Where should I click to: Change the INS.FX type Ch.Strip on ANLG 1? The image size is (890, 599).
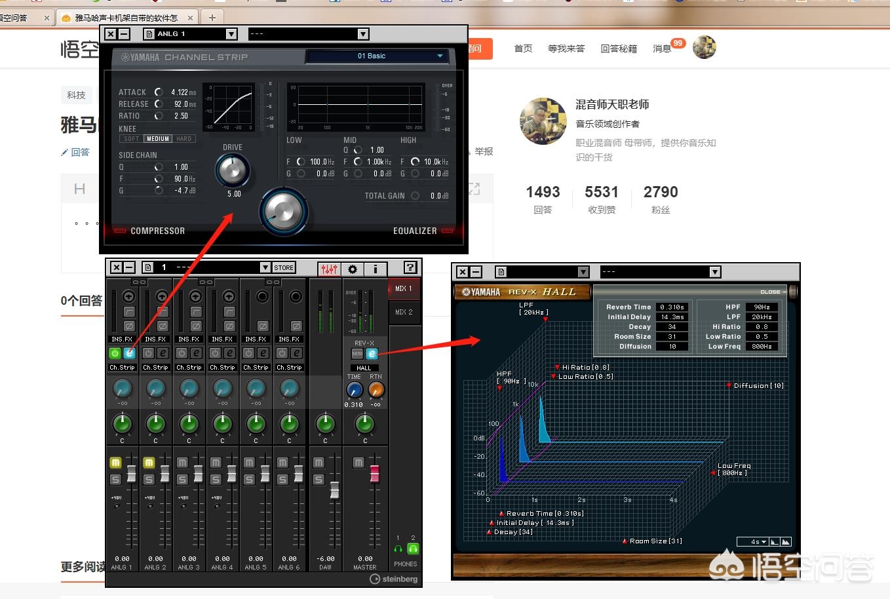123,368
